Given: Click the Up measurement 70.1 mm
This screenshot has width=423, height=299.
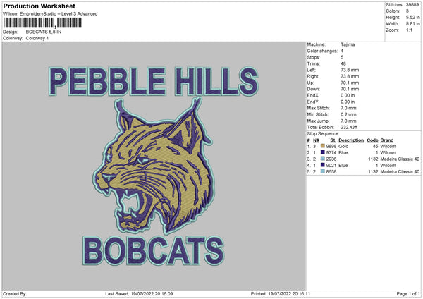Looking at the screenshot, I should pyautogui.click(x=350, y=83).
